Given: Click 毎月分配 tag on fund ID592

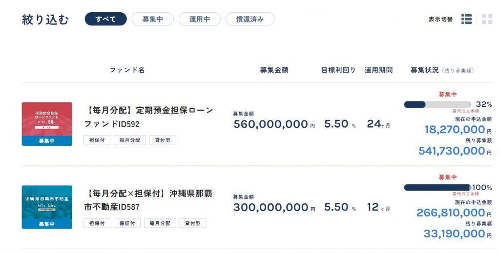Looking at the screenshot, I should pyautogui.click(x=130, y=140).
